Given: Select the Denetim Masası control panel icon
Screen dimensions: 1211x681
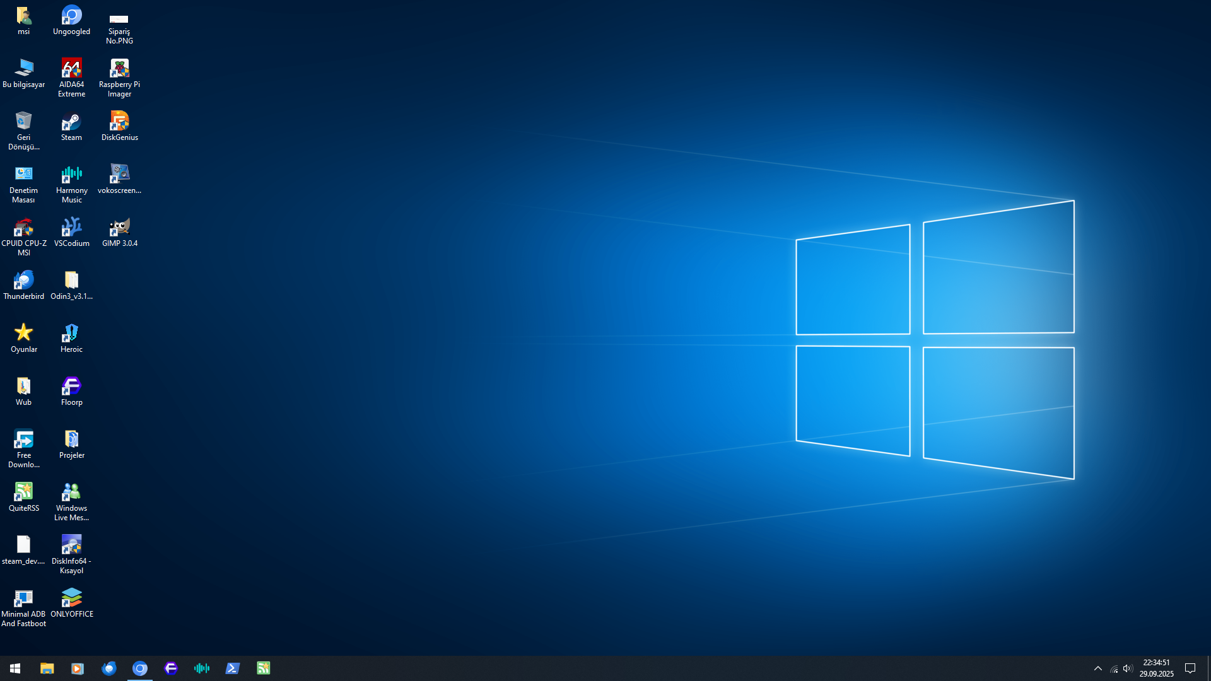Looking at the screenshot, I should 23,185.
